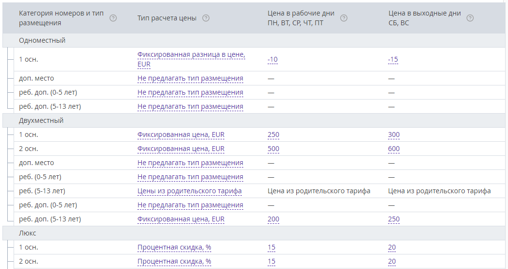Edit weekend 250 for реб. доп. (5-13 лет)
Viewport: 508px width, 269px height.
[x=394, y=219]
